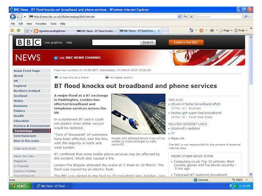This screenshot has width=262, height=196.
Task: Open a new blank tab
Action: pos(165,31)
